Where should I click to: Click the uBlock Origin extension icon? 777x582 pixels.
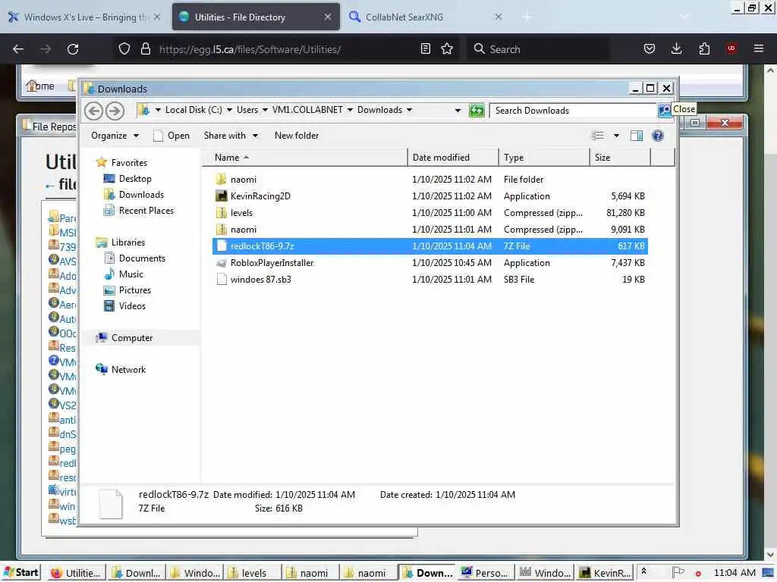731,48
